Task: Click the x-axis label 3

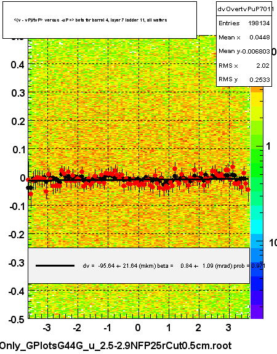Action: (228, 328)
